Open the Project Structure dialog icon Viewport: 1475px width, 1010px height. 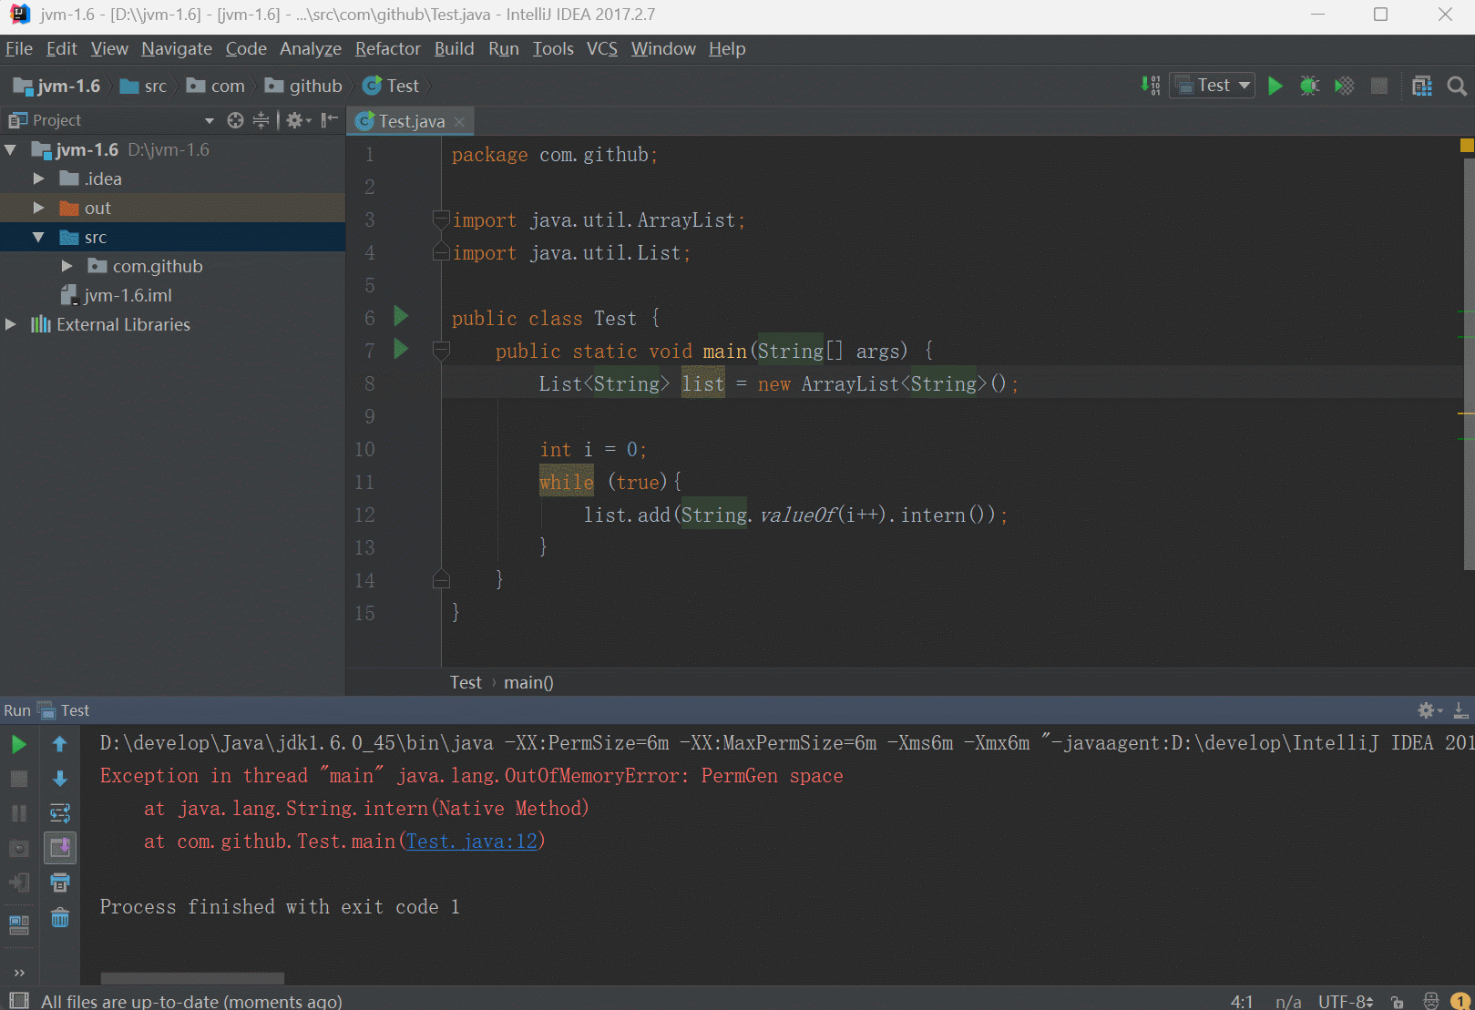pos(1421,86)
